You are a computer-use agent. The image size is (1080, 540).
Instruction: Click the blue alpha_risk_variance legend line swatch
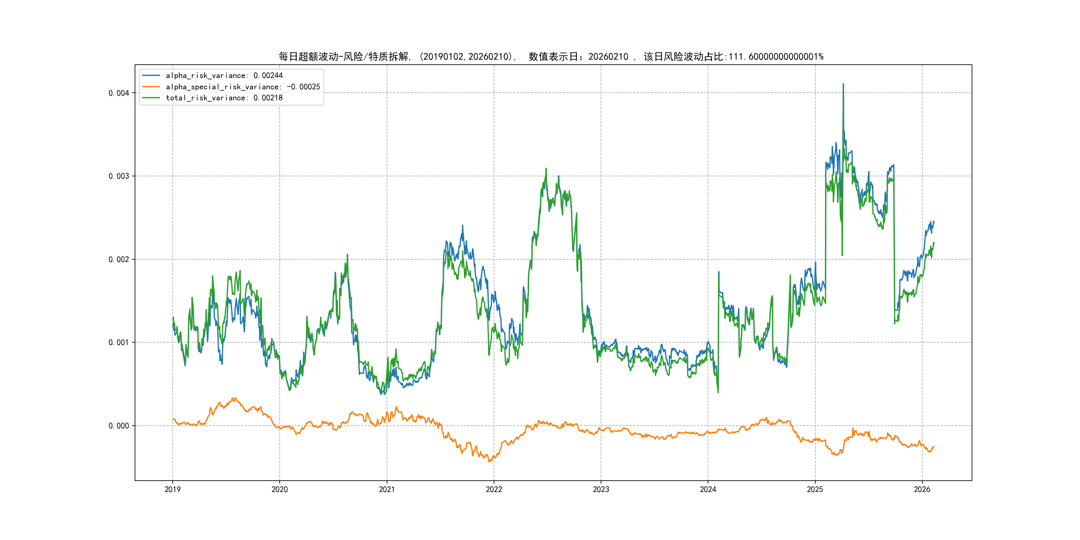[x=151, y=75]
